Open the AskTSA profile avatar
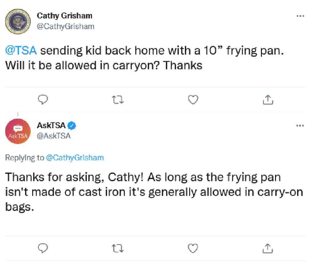The image size is (314, 267). click(x=17, y=132)
